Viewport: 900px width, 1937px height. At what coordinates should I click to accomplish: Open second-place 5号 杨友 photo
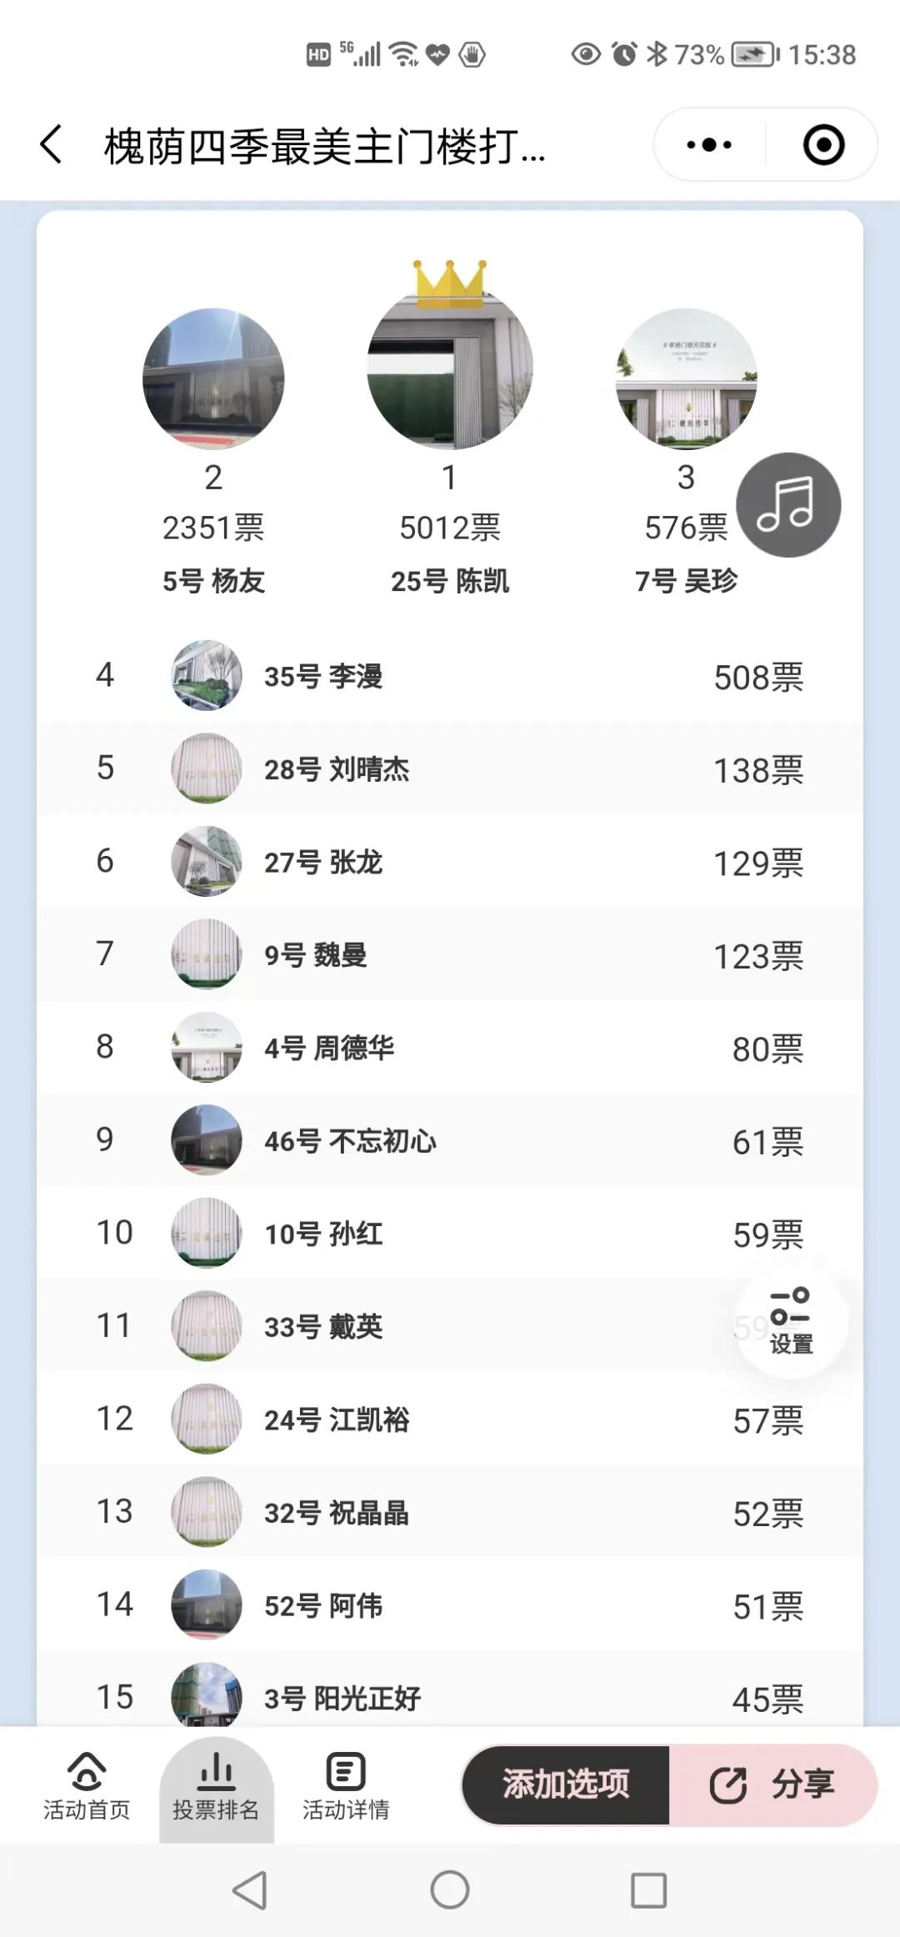213,379
